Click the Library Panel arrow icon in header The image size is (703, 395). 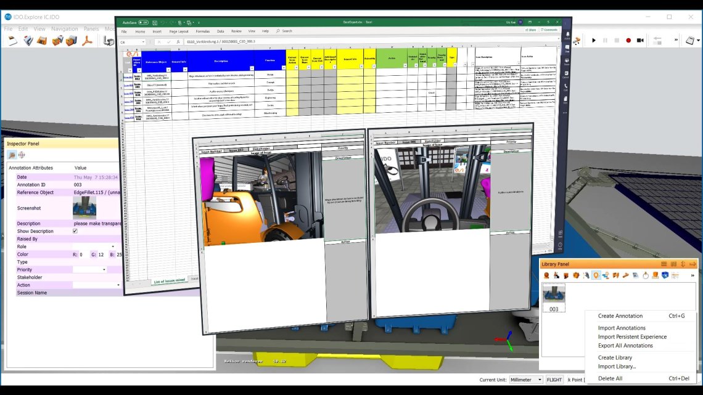point(693,264)
